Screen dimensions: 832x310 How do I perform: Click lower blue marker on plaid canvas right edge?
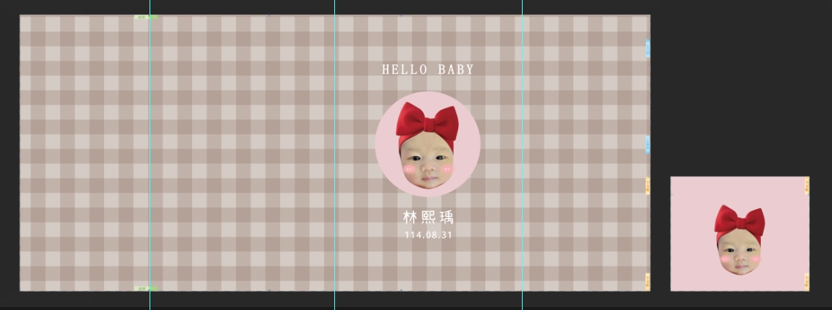647,144
